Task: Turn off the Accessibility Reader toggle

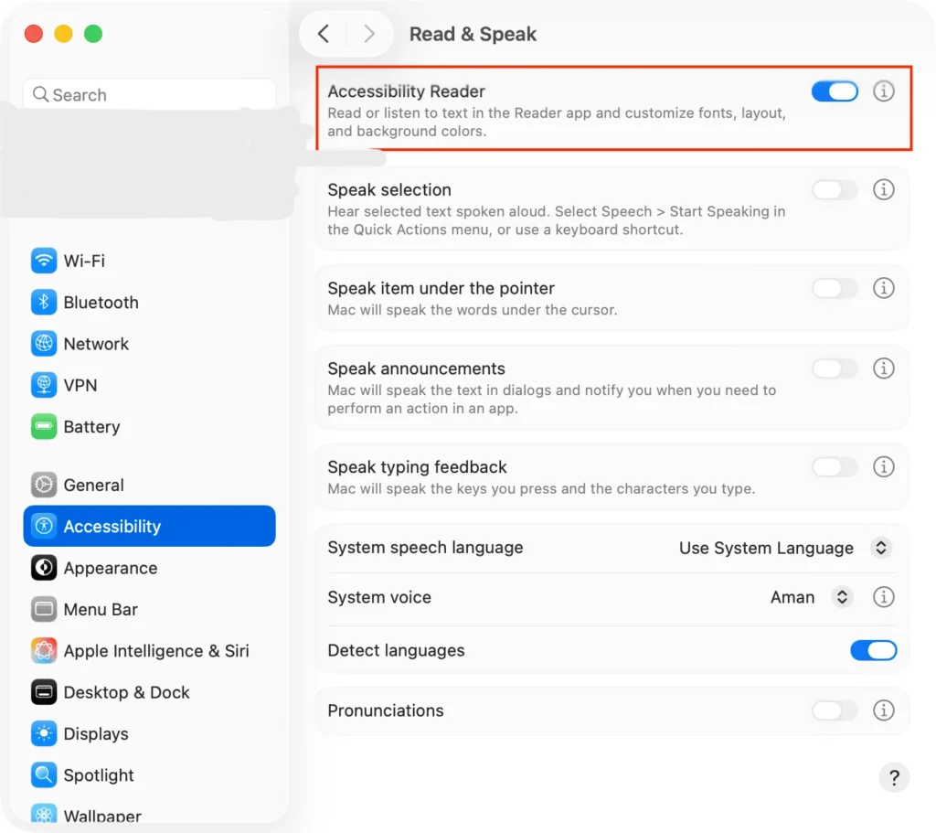Action: tap(835, 91)
